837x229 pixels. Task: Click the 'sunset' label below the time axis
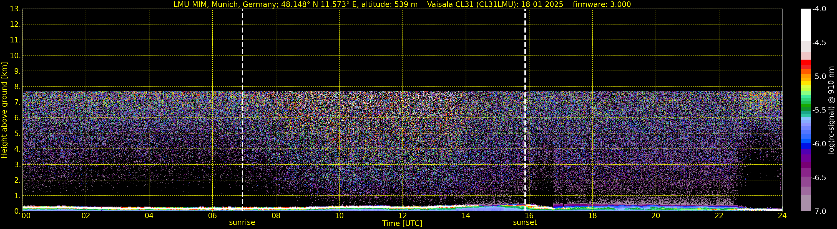click(x=525, y=223)
